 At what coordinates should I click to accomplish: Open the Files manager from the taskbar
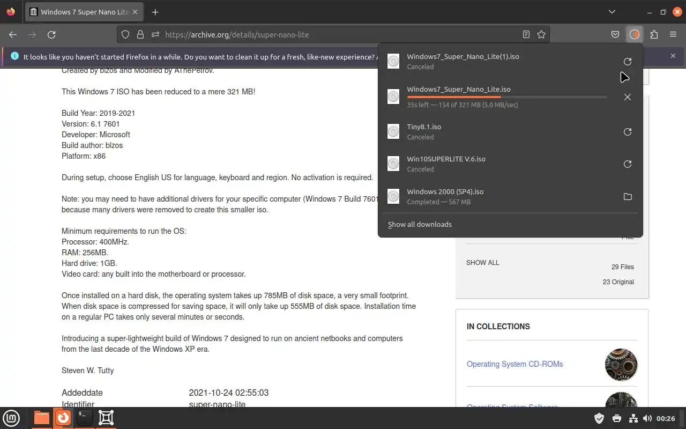tap(41, 418)
